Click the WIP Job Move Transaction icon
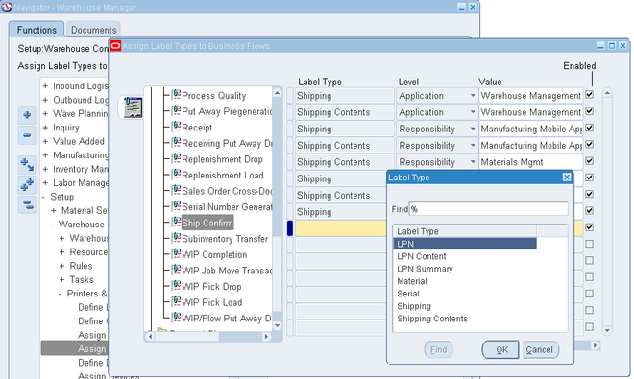Image resolution: width=634 pixels, height=379 pixels. [176, 270]
